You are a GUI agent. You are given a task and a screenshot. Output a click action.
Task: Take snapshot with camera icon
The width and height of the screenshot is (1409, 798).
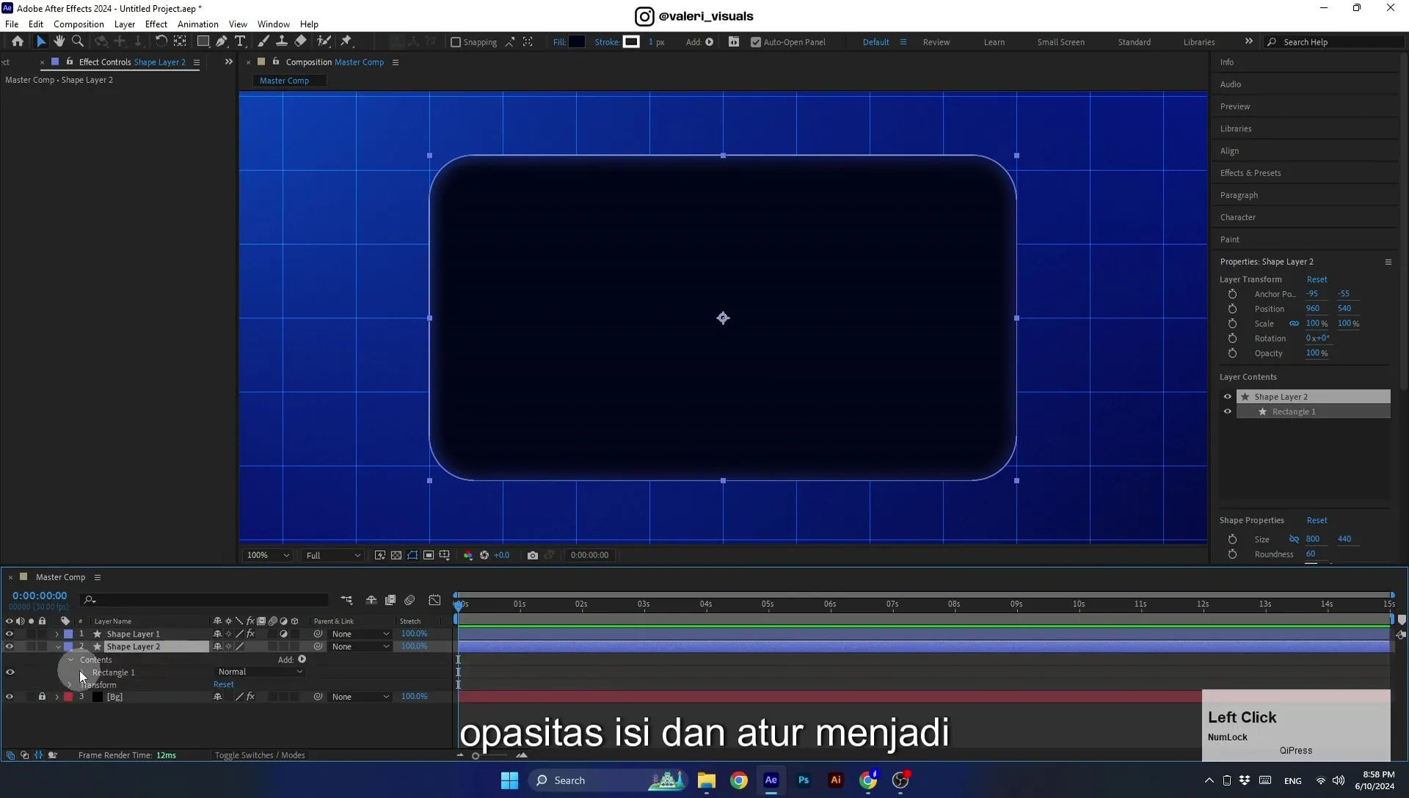click(533, 555)
